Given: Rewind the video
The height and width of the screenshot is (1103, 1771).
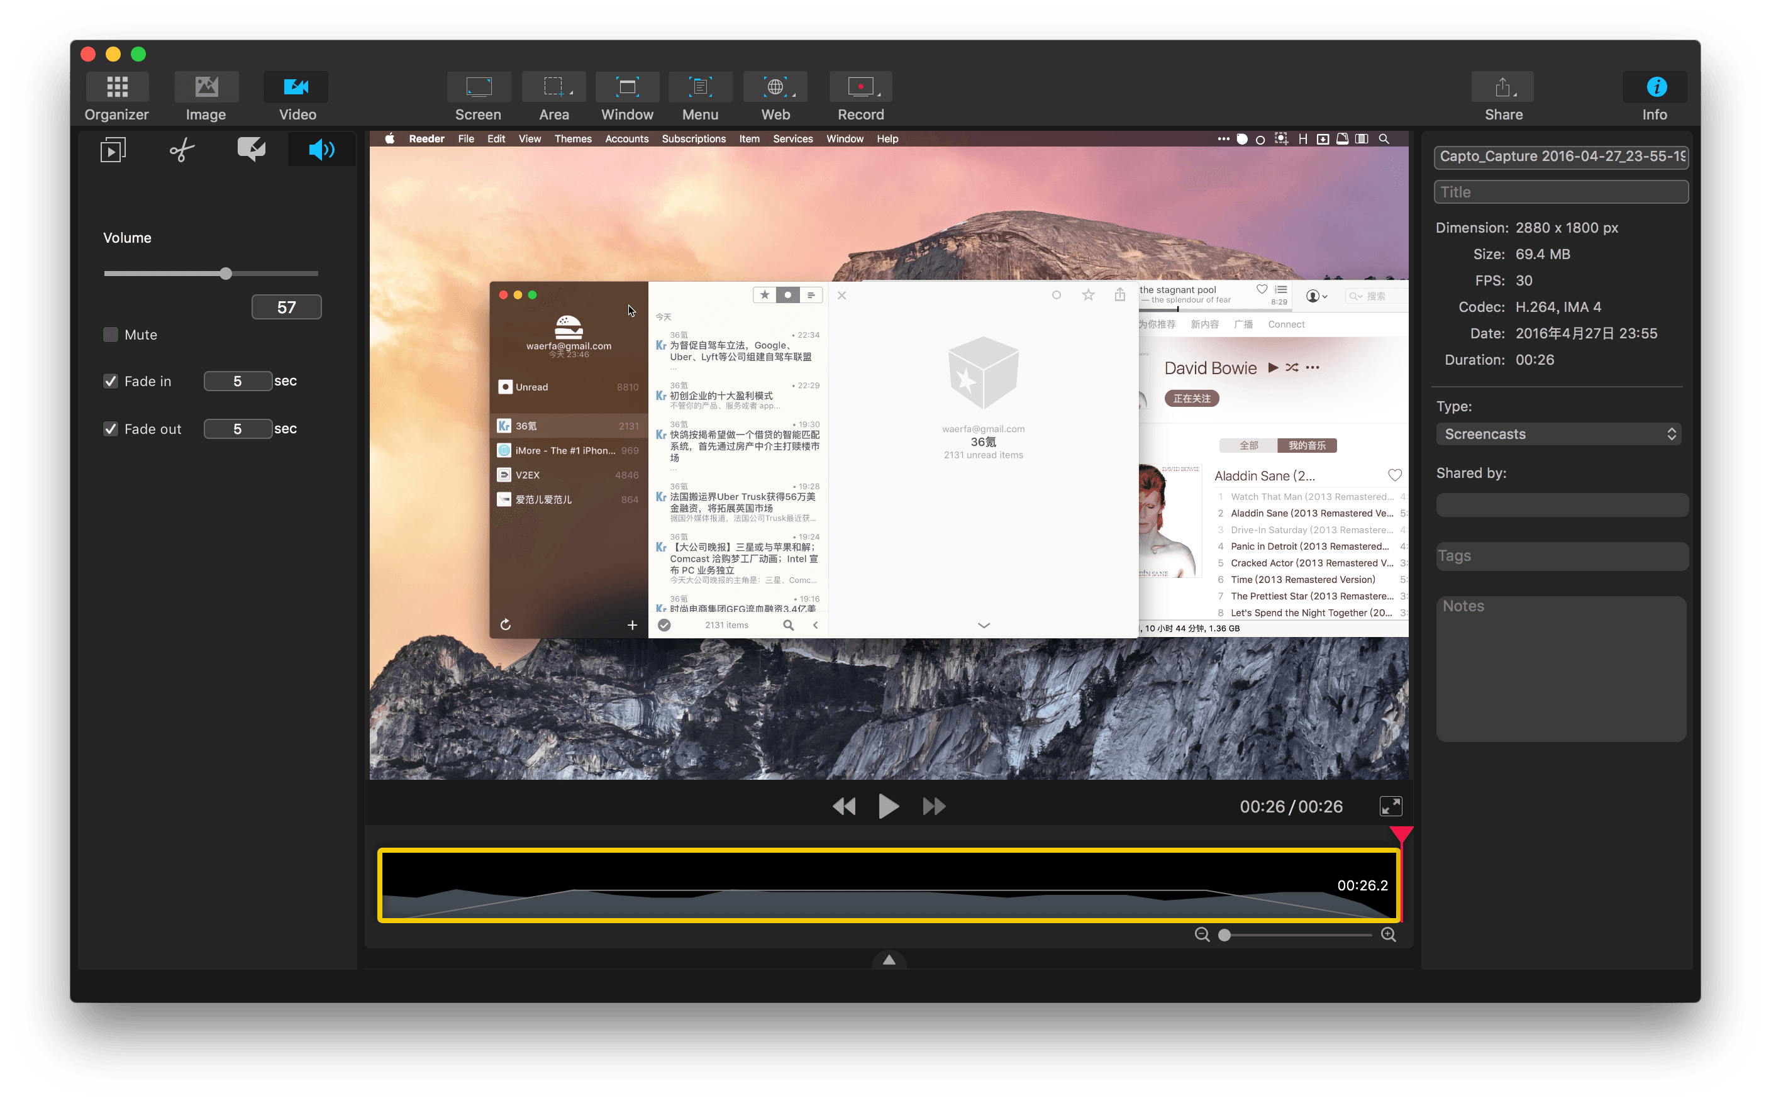Looking at the screenshot, I should point(844,806).
